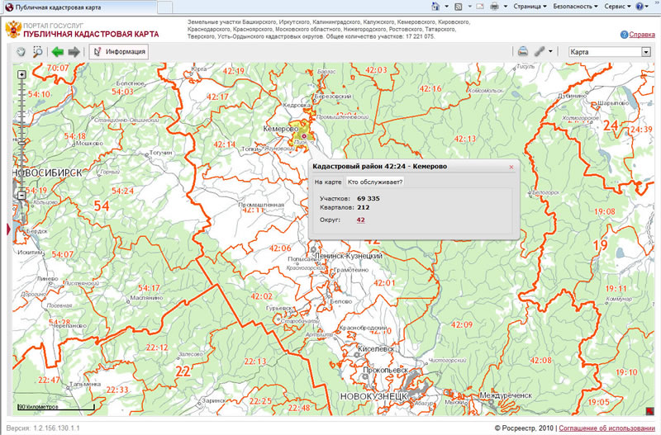Switch to Кто обслуживает? tab
The height and width of the screenshot is (435, 661).
[x=375, y=182]
